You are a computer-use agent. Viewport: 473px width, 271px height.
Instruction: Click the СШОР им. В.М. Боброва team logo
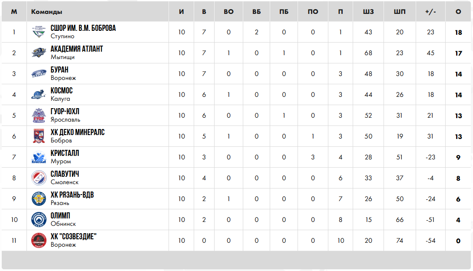[x=39, y=32]
